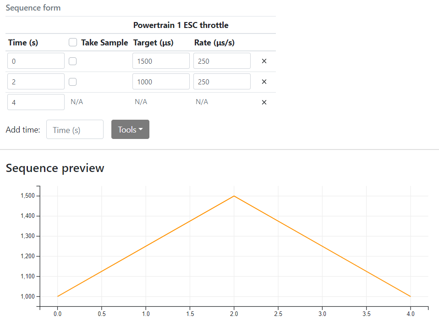
Task: Edit the Target field showing 1000
Action: click(x=161, y=82)
